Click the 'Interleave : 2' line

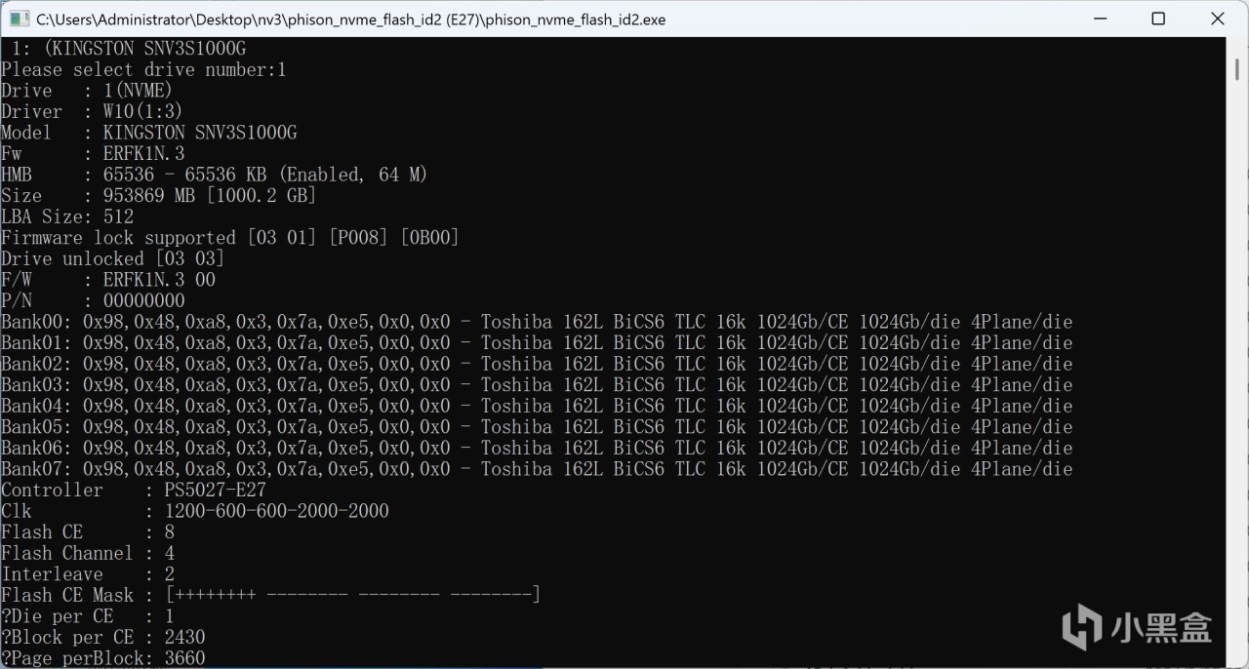click(88, 573)
